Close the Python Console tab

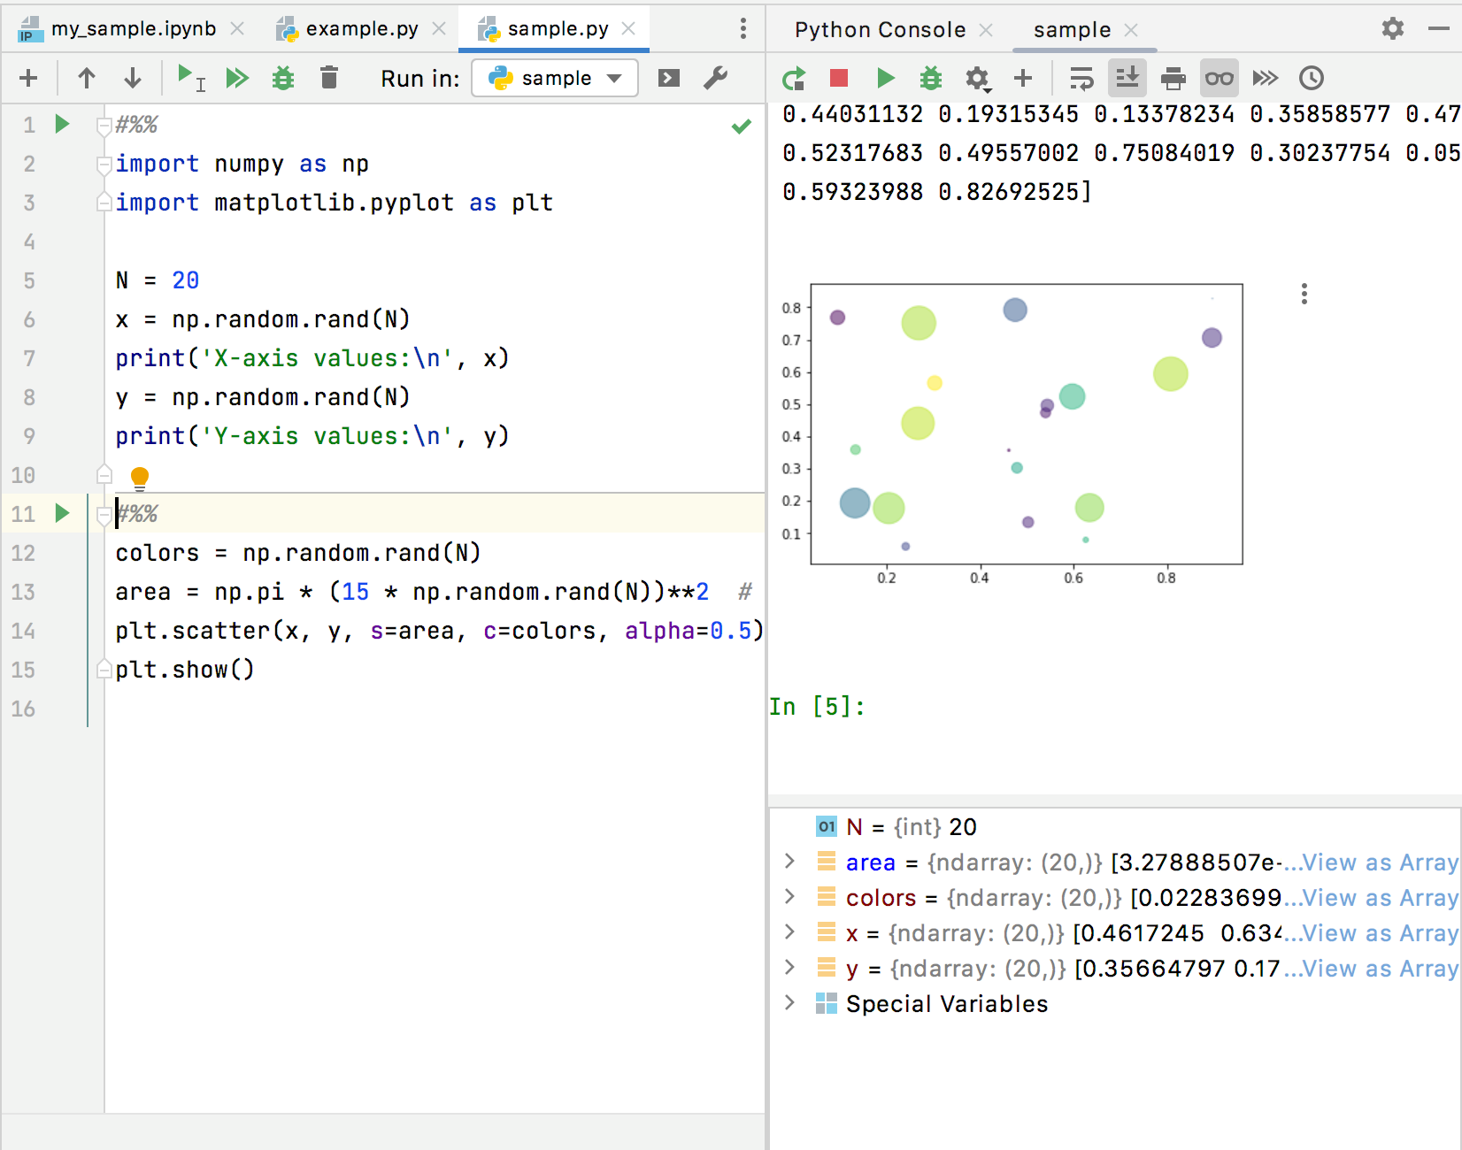986,30
